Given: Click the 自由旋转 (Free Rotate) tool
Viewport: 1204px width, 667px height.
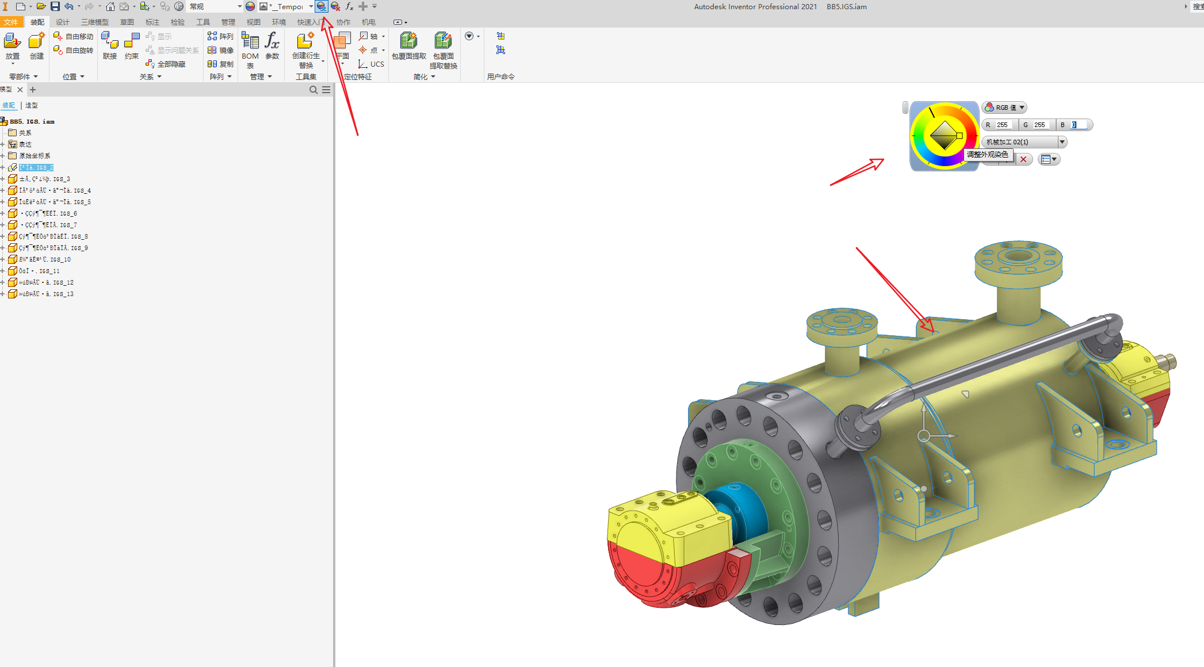Looking at the screenshot, I should click(x=73, y=51).
